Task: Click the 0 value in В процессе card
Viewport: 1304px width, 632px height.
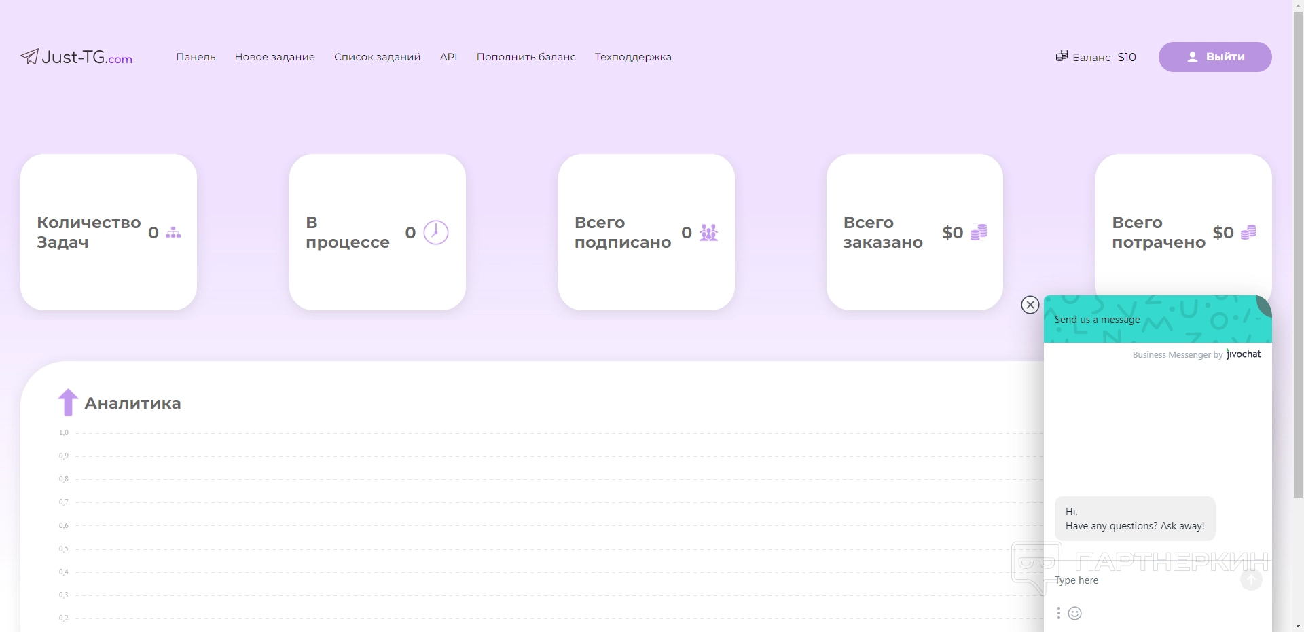Action: tap(410, 233)
